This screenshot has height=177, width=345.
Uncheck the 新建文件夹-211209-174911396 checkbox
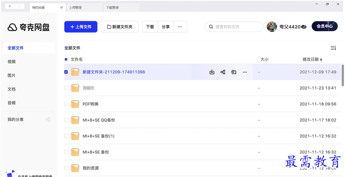pyautogui.click(x=66, y=72)
